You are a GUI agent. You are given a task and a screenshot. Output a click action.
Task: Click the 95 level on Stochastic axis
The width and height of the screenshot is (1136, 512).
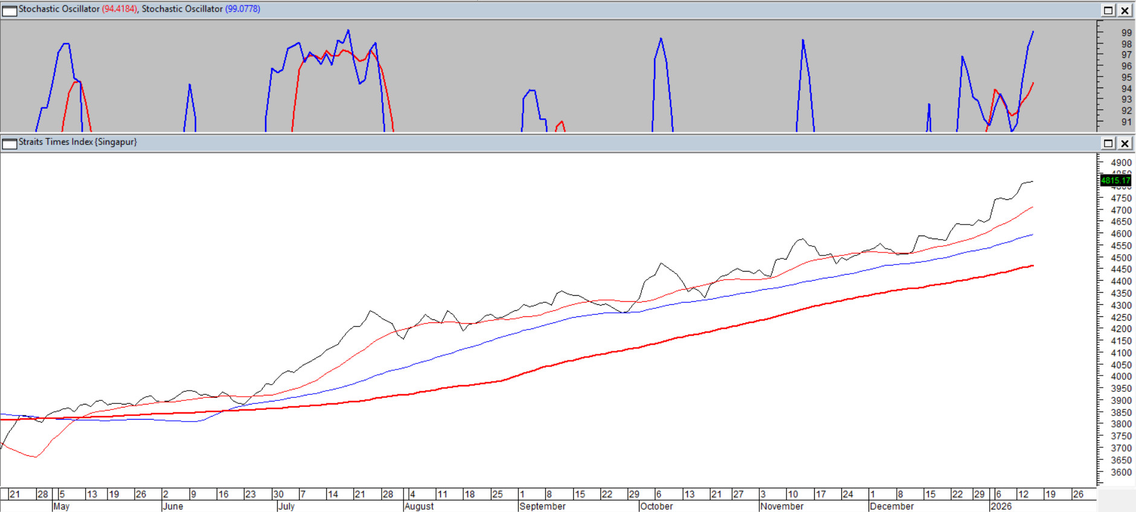pyautogui.click(x=1126, y=77)
